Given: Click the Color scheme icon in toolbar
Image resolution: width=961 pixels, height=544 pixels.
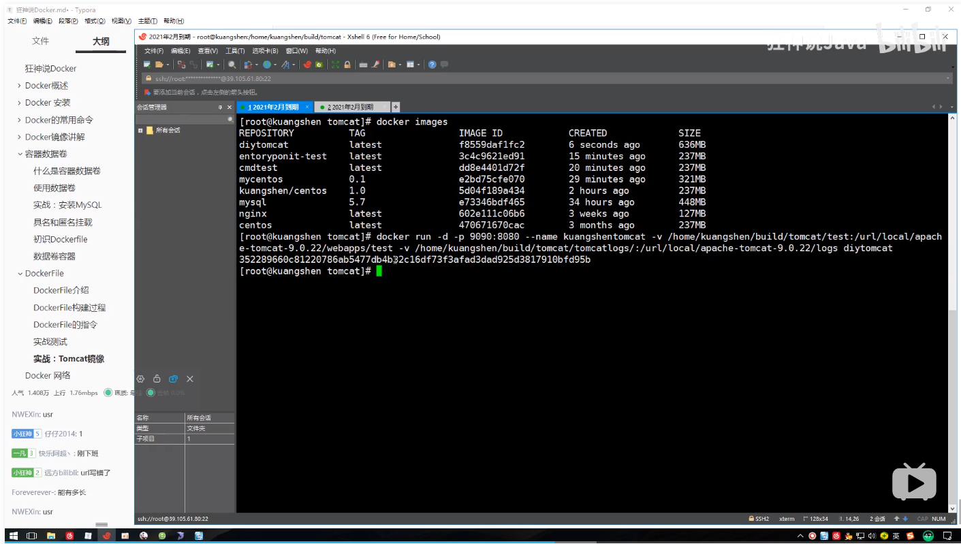Looking at the screenshot, I should click(248, 65).
